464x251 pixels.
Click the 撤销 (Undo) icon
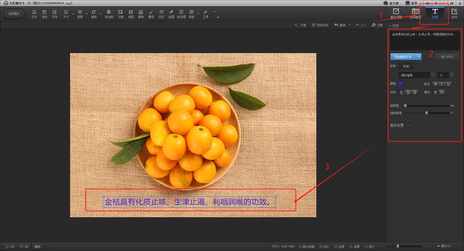point(340,25)
